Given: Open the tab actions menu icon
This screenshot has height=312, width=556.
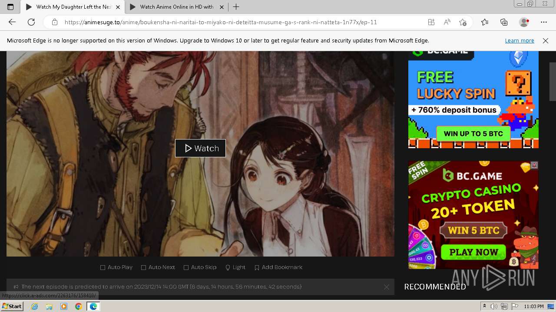Looking at the screenshot, I should pyautogui.click(x=10, y=7).
